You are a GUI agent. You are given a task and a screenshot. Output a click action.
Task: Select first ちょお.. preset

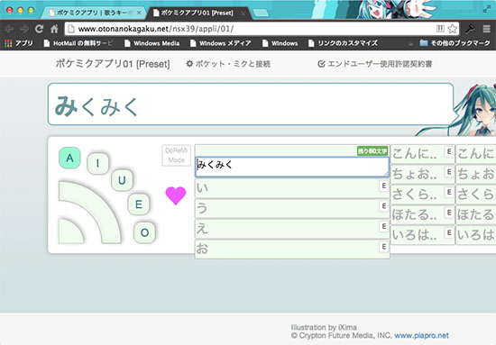[422, 174]
